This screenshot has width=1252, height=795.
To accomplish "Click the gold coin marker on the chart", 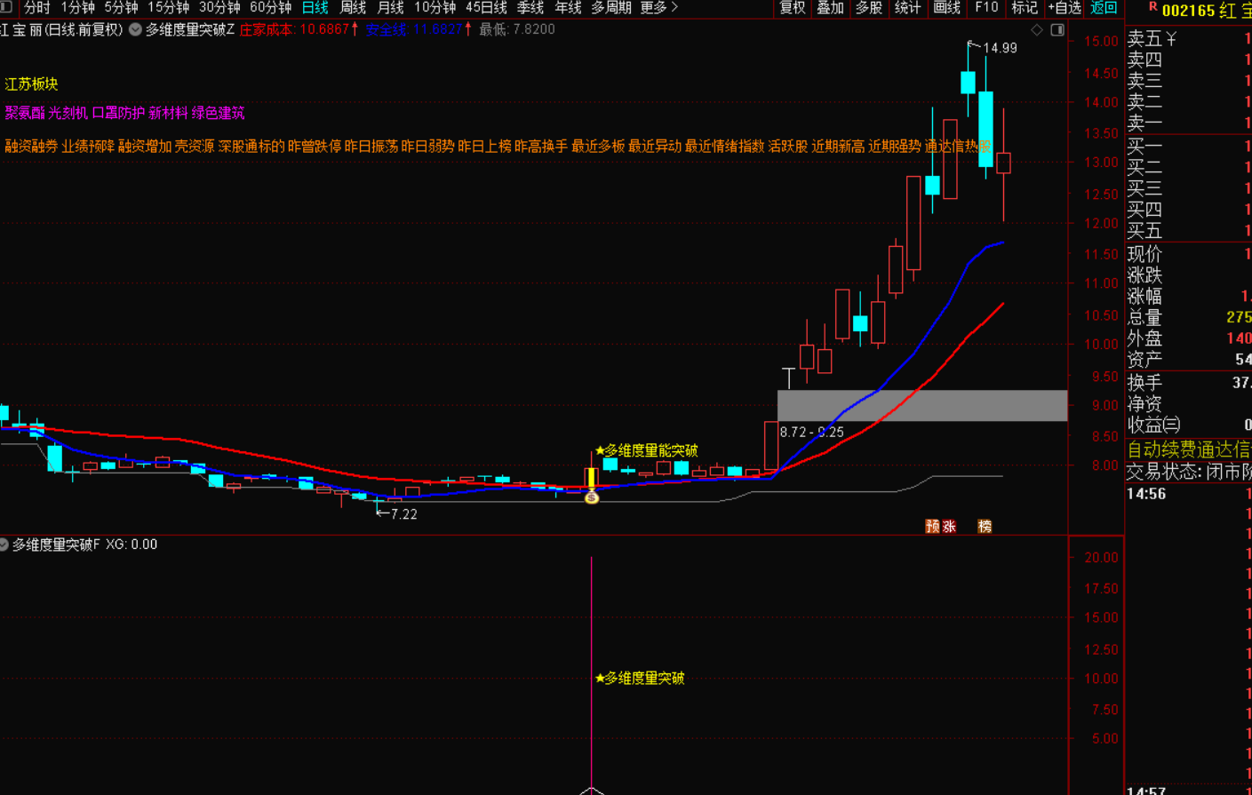I will 592,497.
